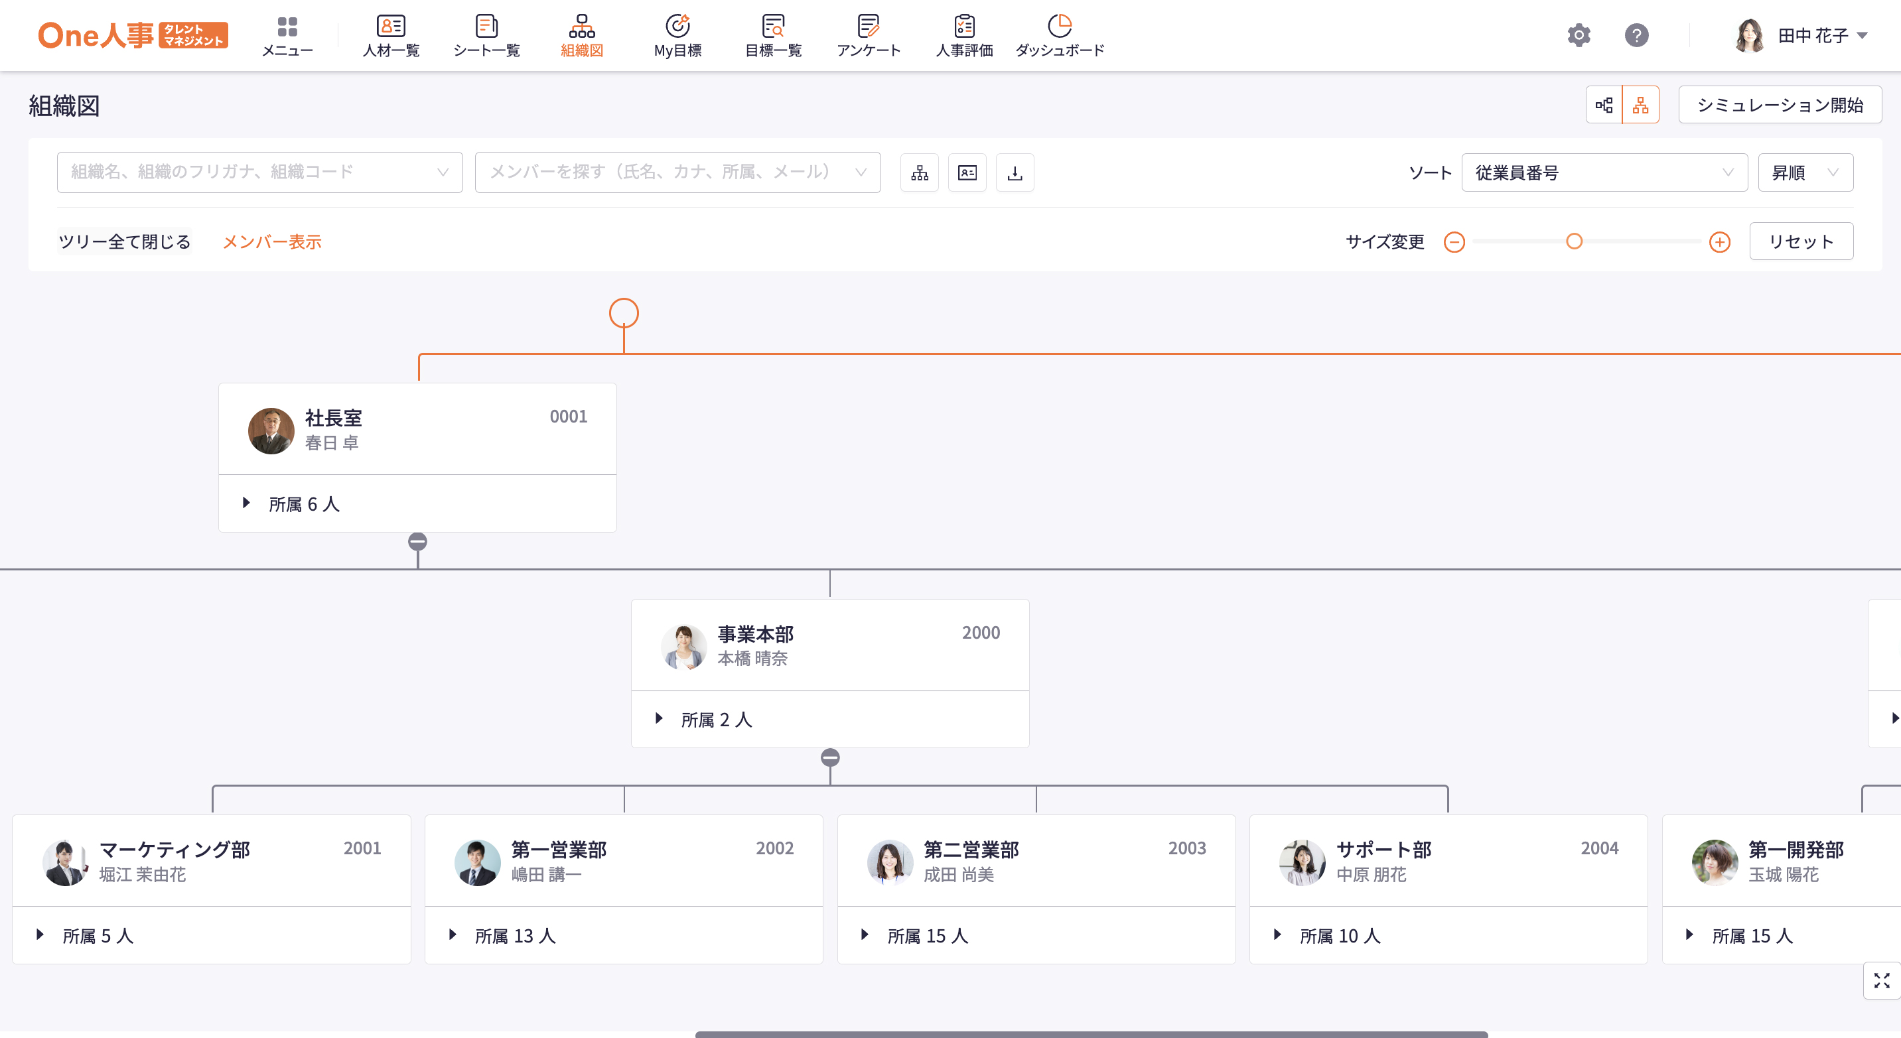Click メンバー表示 link

271,242
